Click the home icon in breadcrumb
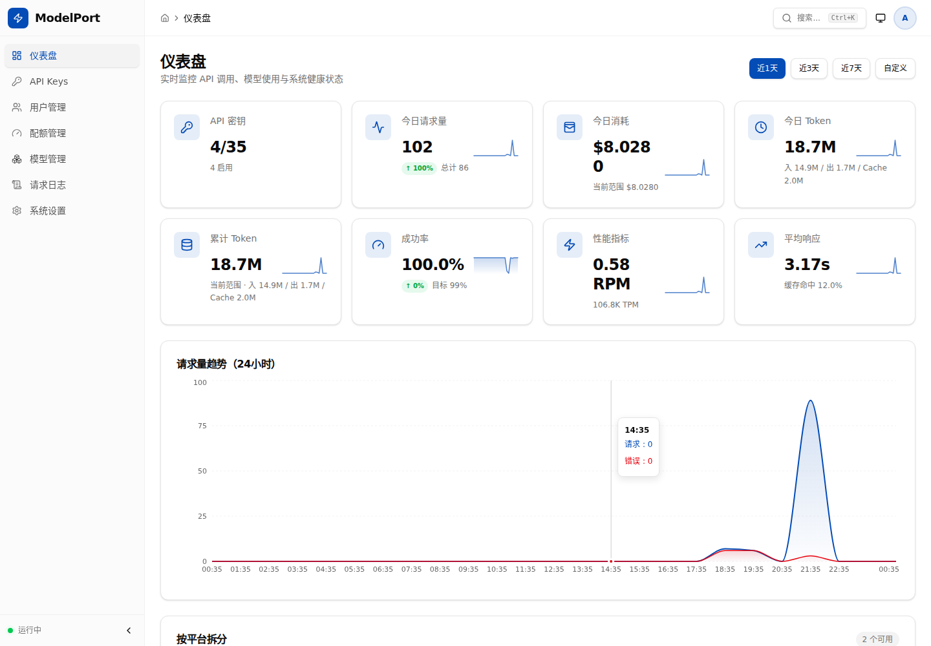The image size is (931, 646). tap(165, 18)
